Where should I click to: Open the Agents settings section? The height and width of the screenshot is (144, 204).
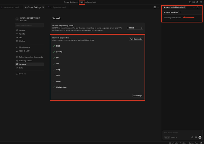29,34
